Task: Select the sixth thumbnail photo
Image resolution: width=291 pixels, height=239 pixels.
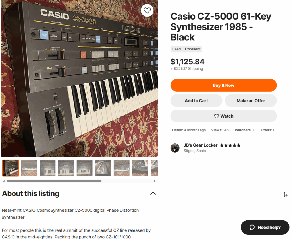Action: pyautogui.click(x=103, y=168)
